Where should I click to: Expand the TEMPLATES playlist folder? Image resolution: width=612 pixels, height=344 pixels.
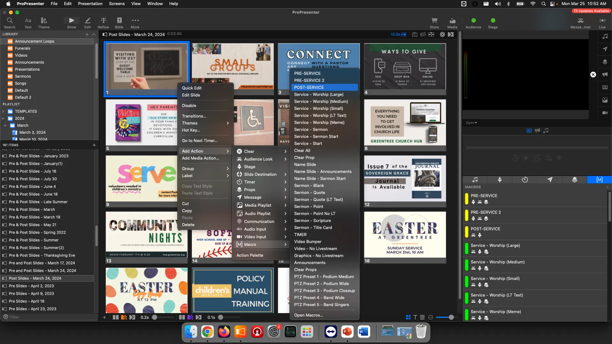(x=3, y=111)
